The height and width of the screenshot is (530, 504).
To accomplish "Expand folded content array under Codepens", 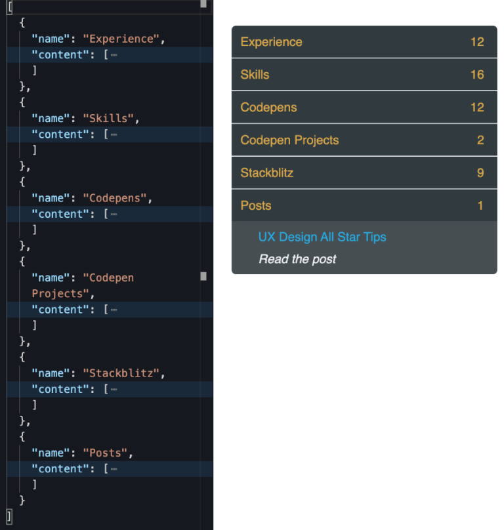I will coord(114,214).
